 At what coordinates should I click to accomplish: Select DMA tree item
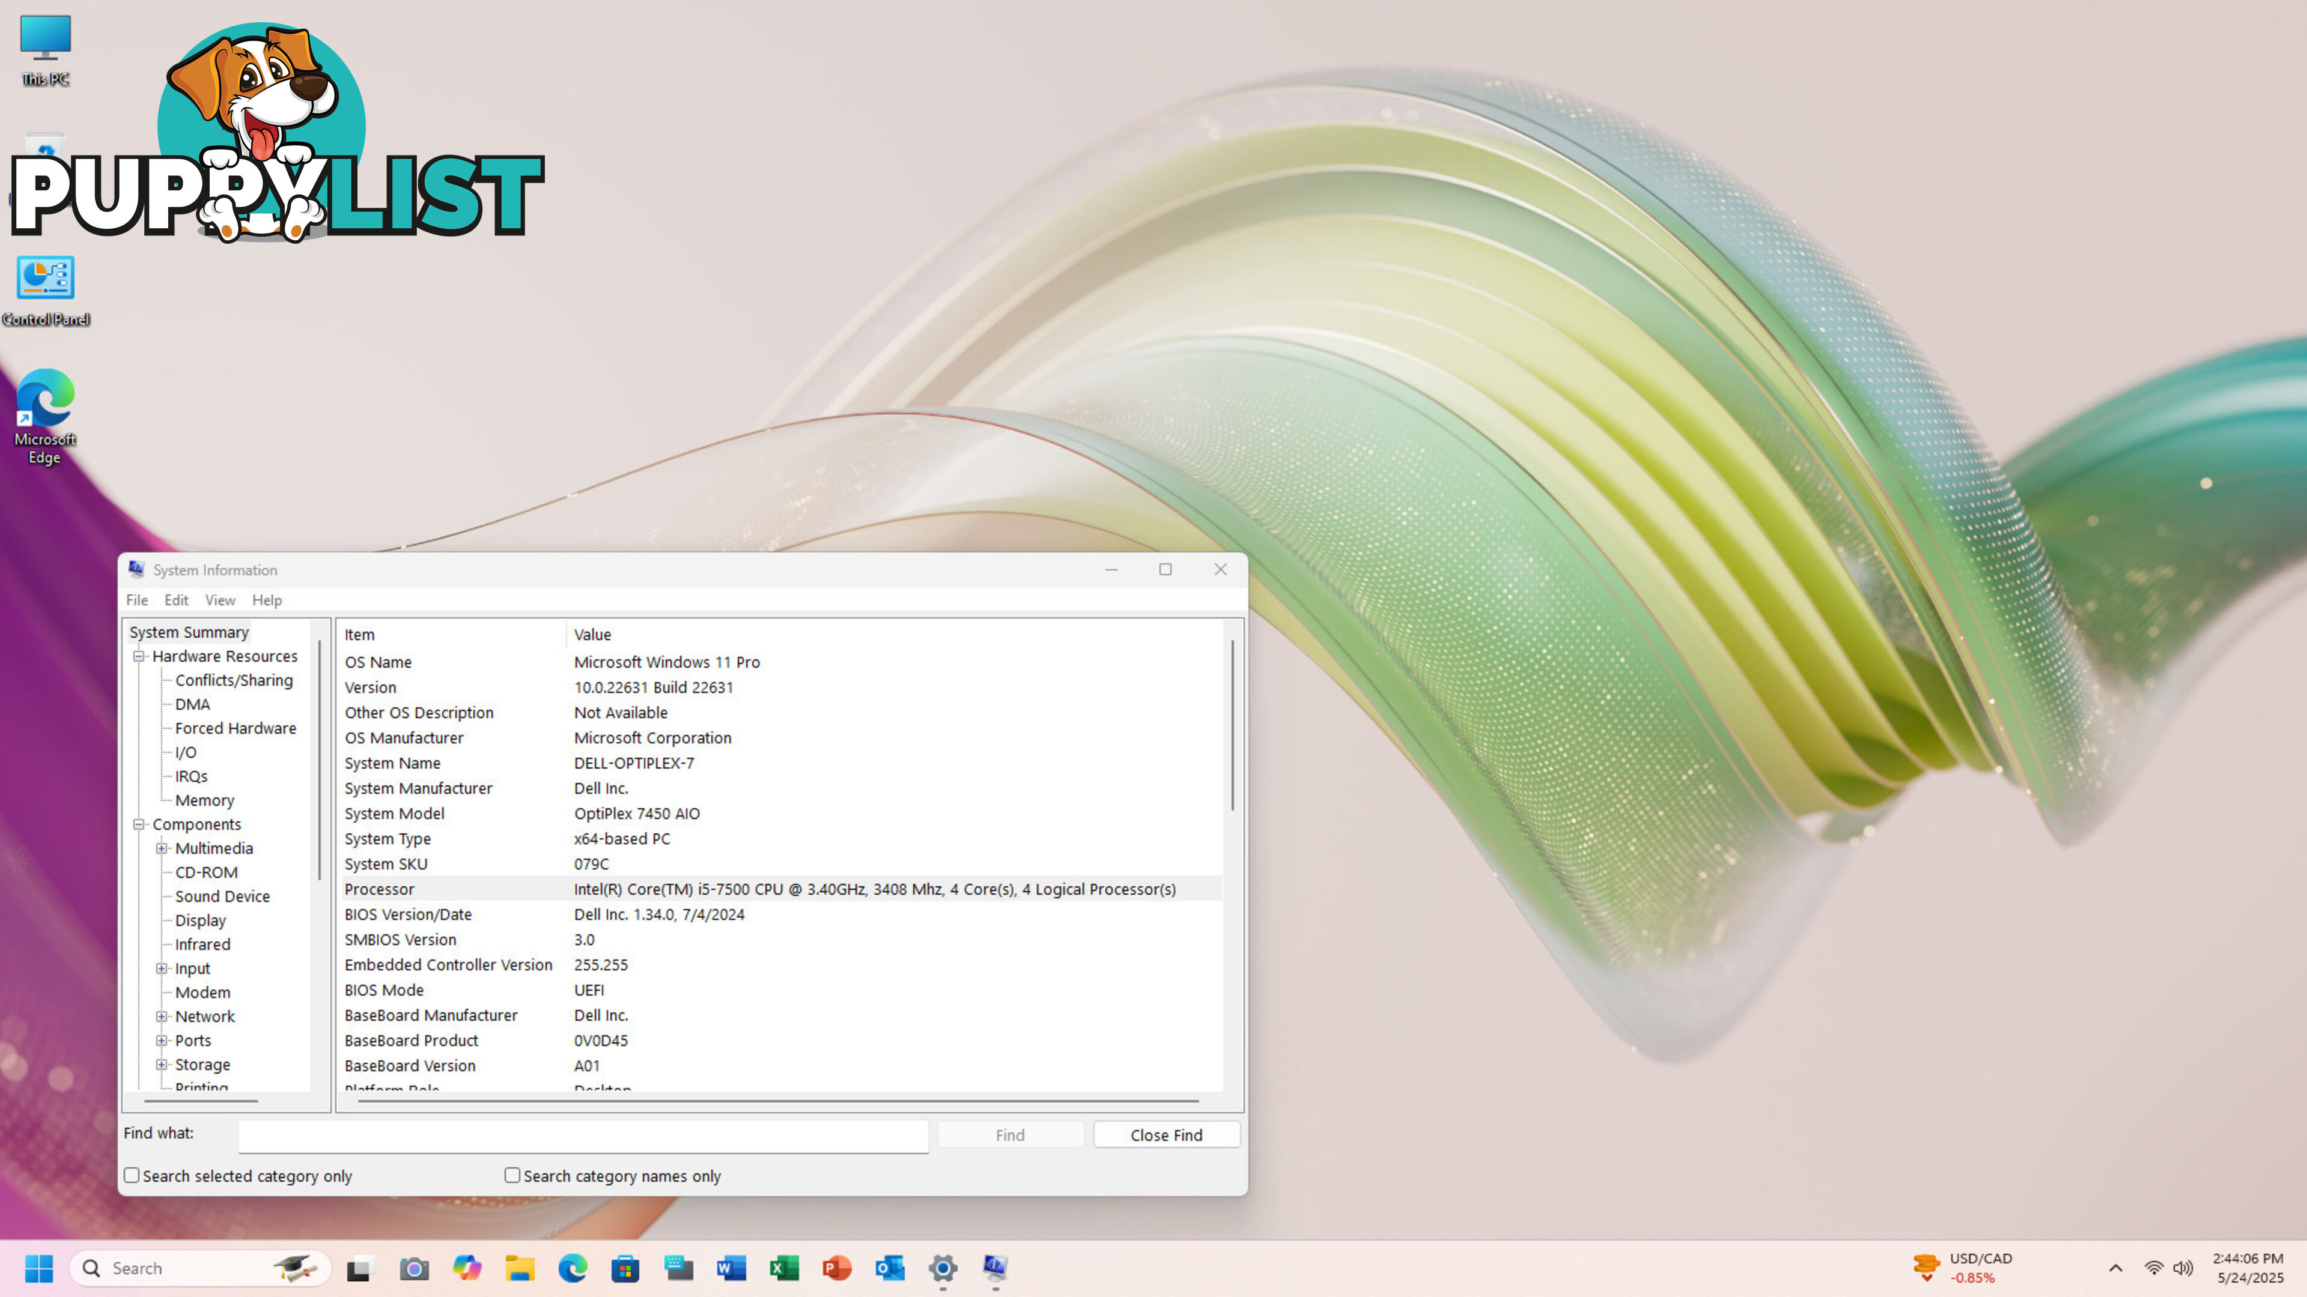tap(192, 704)
